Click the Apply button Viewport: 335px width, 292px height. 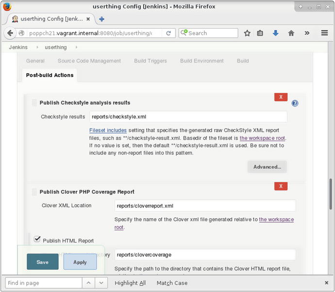pyautogui.click(x=80, y=262)
